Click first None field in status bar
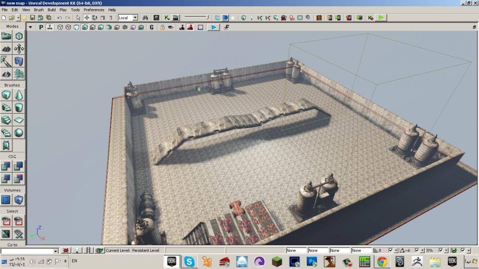 tap(296, 250)
